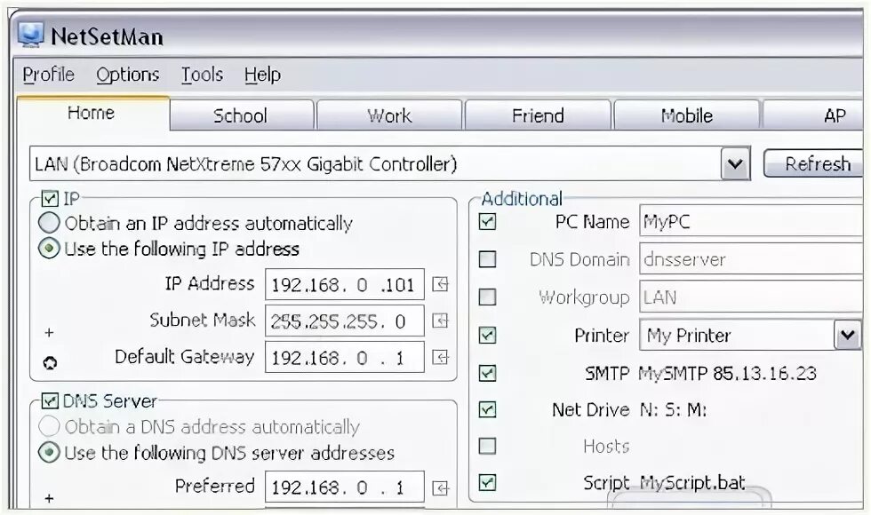Click the DNS Domain field containing dnsserver
Viewport: 871px width, 515px height.
pyautogui.click(x=752, y=259)
